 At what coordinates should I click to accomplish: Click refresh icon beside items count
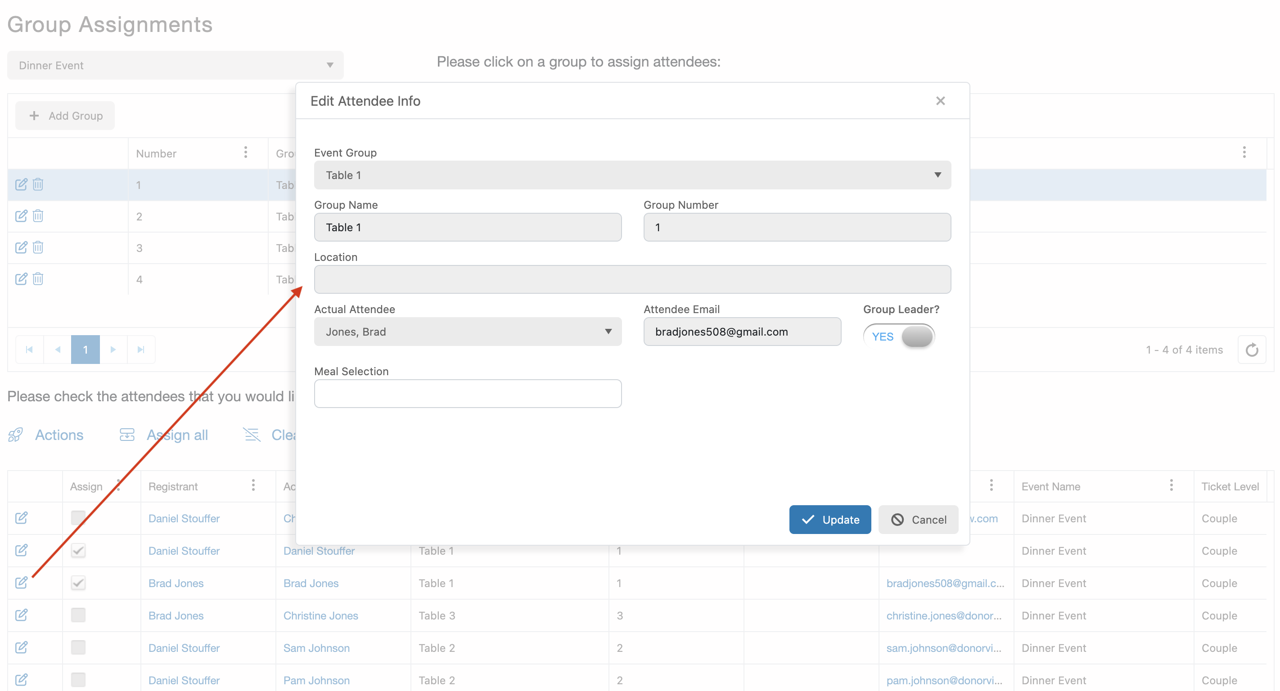pyautogui.click(x=1252, y=350)
